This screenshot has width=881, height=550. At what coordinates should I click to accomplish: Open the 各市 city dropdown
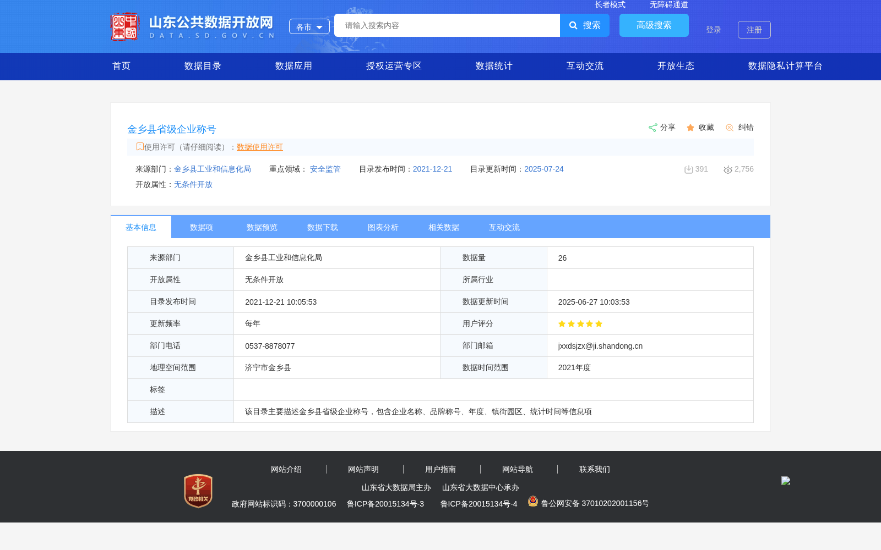(309, 26)
